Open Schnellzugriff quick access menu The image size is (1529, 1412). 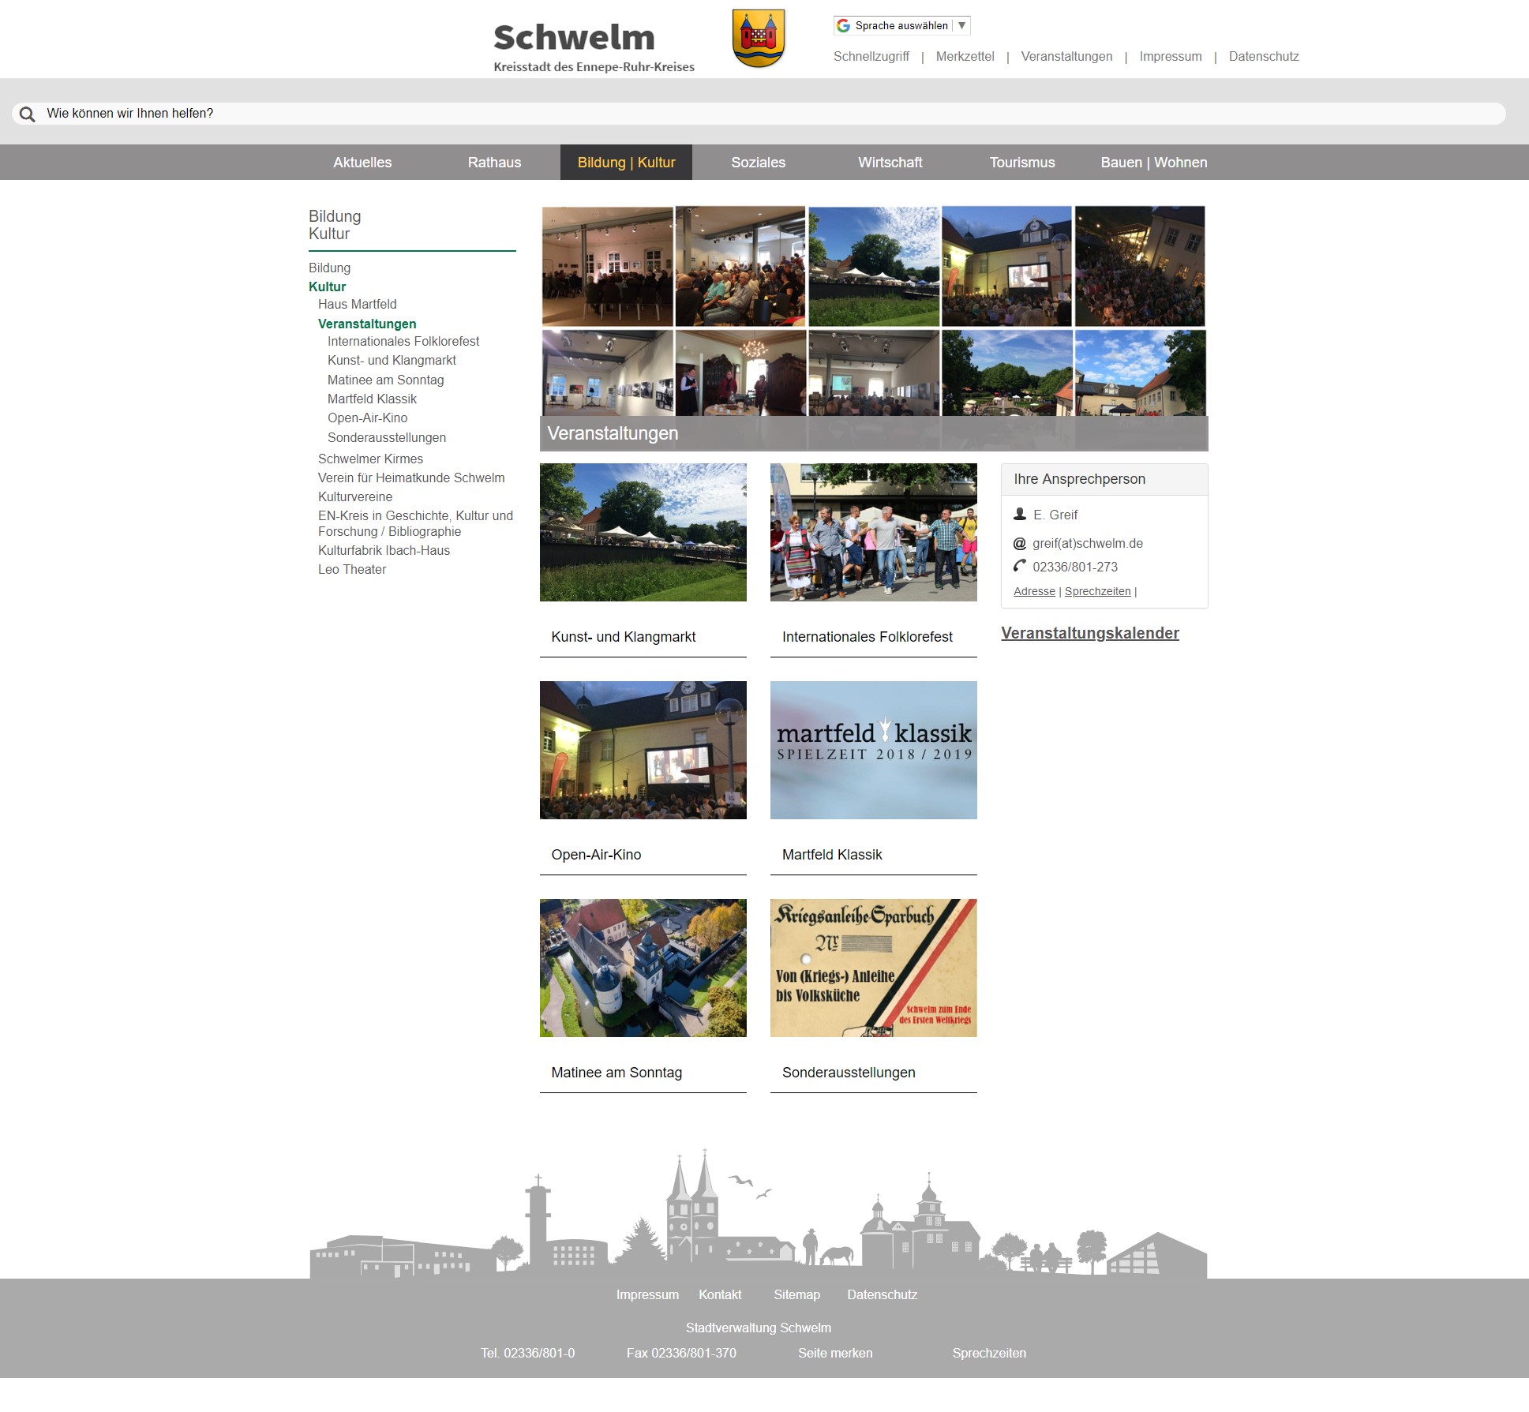[x=871, y=57]
